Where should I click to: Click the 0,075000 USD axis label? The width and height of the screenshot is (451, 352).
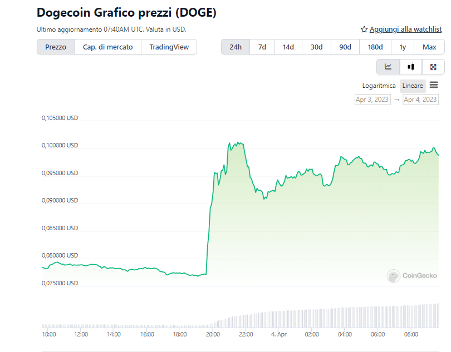coord(60,283)
